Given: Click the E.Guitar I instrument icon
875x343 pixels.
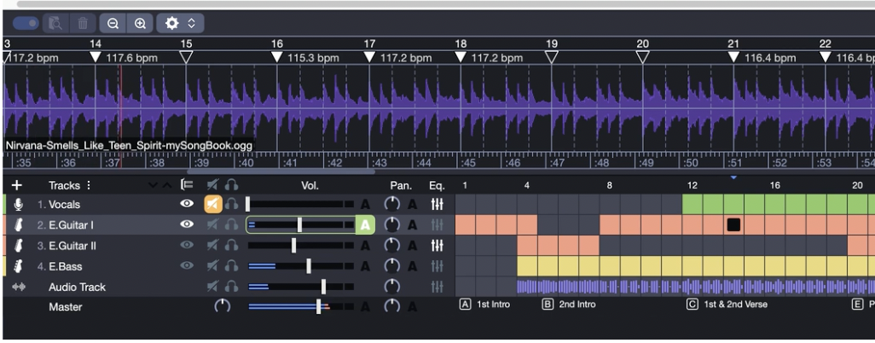Looking at the screenshot, I should point(19,225).
